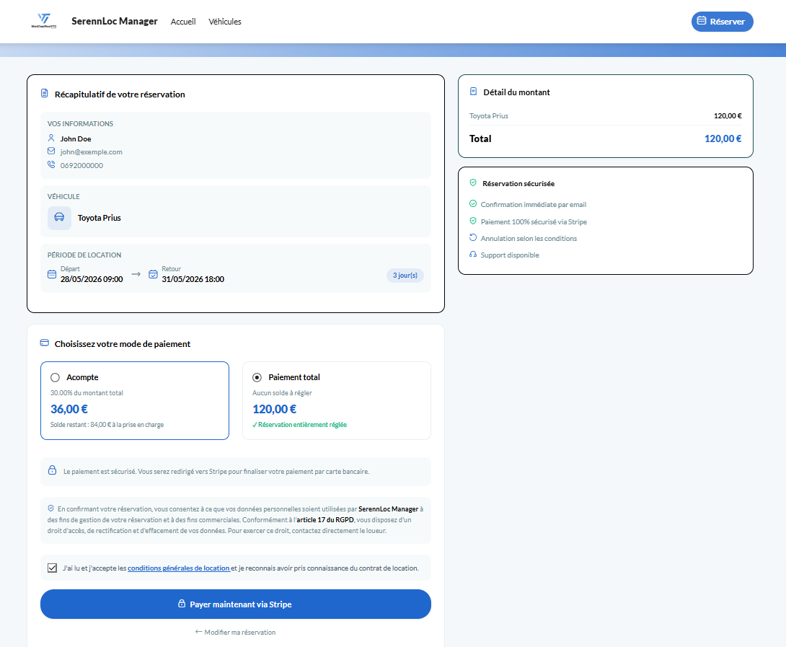
Task: Click the name John Doe
Action: [x=76, y=139]
